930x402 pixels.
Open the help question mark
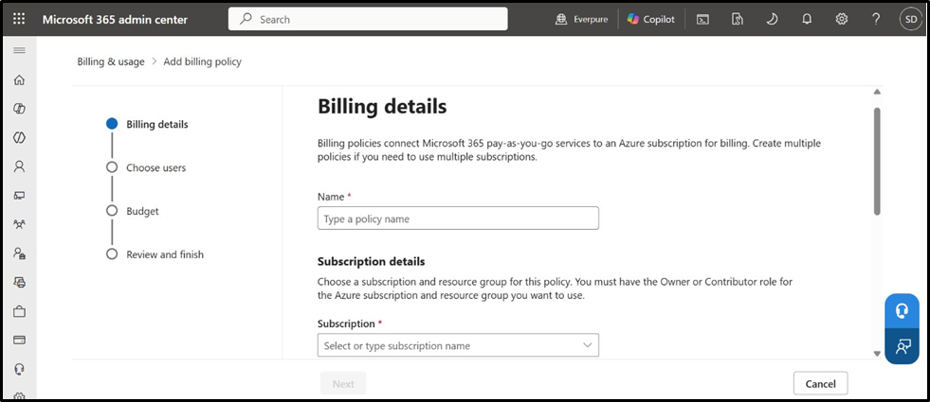(876, 19)
